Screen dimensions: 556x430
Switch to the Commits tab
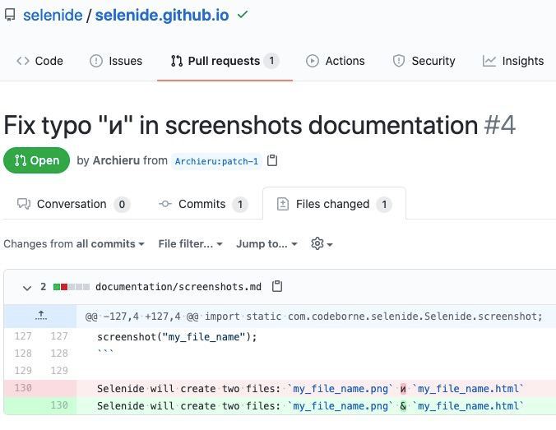point(203,204)
